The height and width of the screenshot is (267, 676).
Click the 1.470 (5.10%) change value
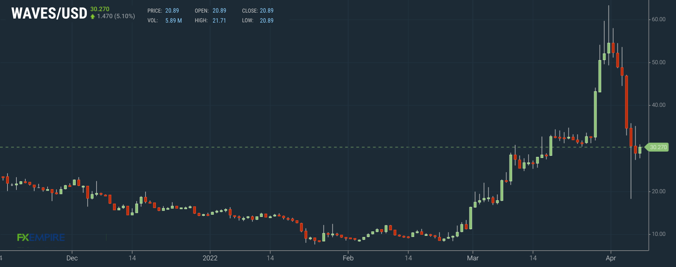point(116,16)
